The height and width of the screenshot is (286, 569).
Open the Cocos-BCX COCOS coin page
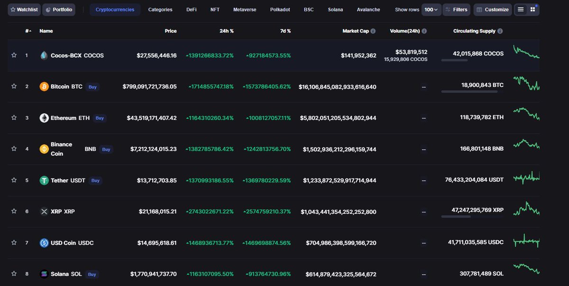(x=77, y=55)
